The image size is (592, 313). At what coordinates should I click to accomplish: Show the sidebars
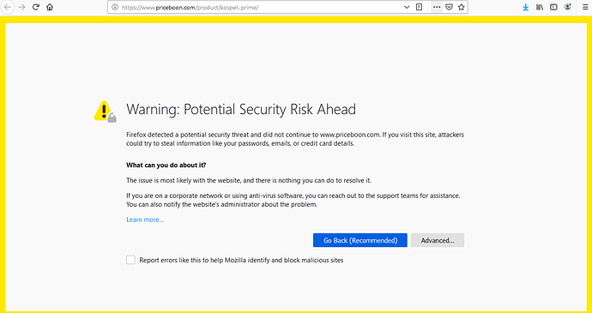pos(553,7)
